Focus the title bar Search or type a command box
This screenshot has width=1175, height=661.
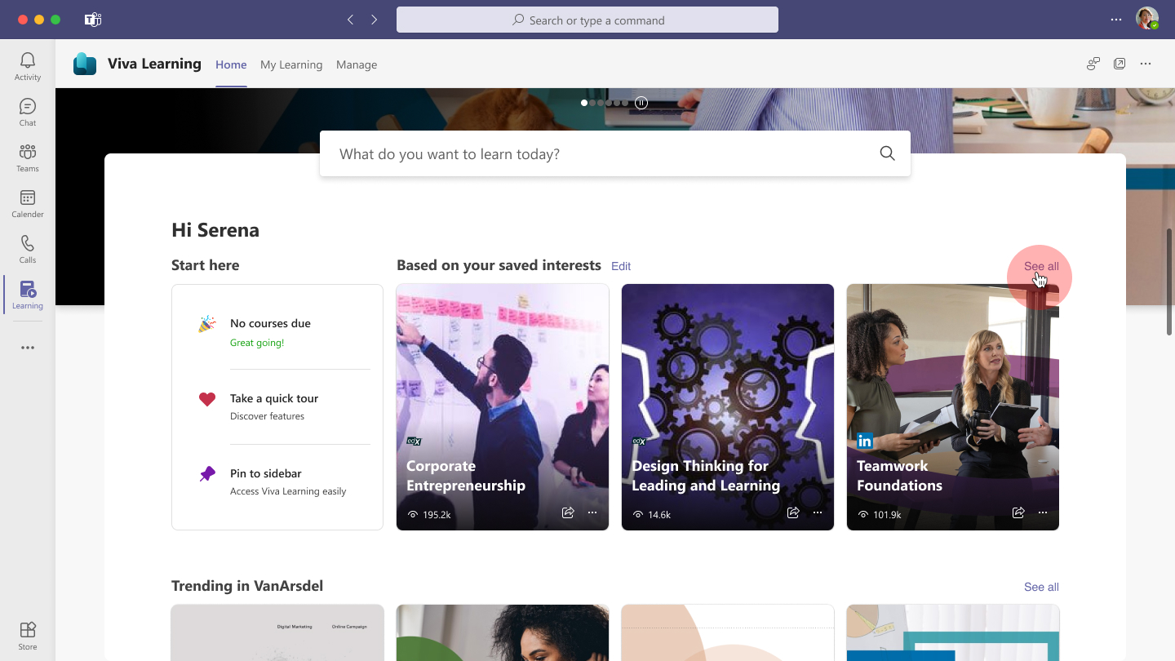[x=587, y=20]
